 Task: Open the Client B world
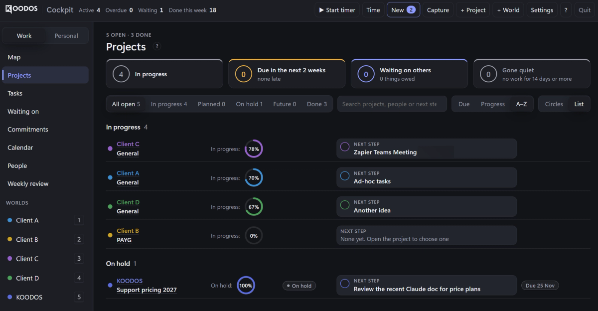(45, 240)
